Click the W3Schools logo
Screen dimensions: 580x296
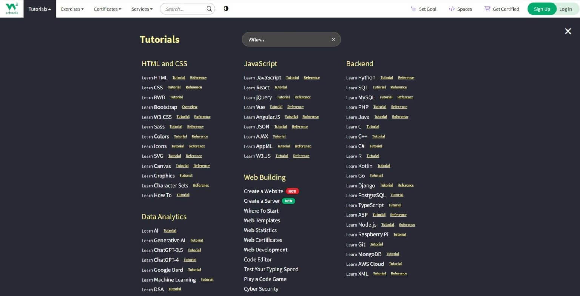pyautogui.click(x=12, y=9)
